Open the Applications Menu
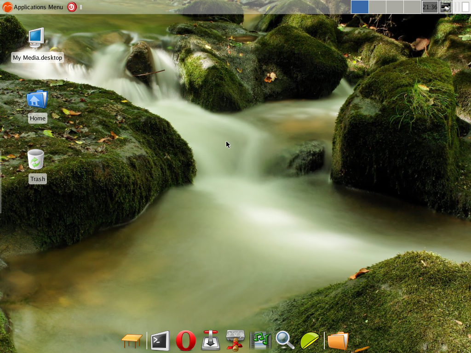This screenshot has width=471, height=353. [x=33, y=7]
